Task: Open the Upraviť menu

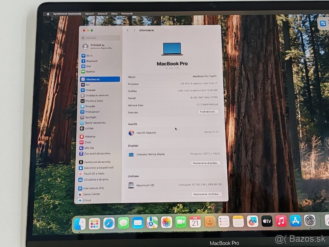Action: [89, 14]
